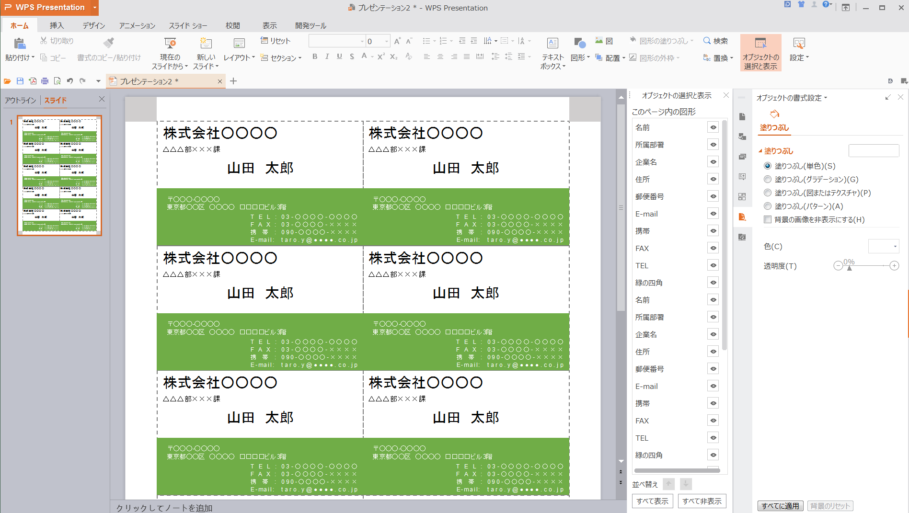
Task: Click the New Slide icon
Action: [206, 43]
